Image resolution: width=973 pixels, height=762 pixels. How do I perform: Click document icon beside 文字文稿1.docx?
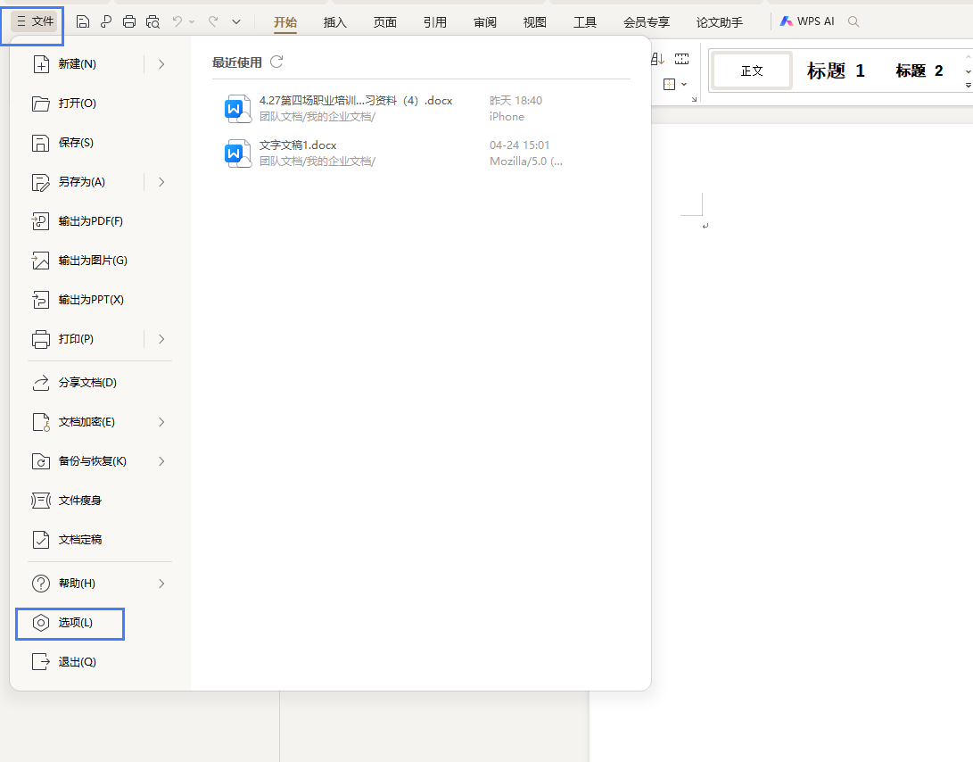pos(237,153)
